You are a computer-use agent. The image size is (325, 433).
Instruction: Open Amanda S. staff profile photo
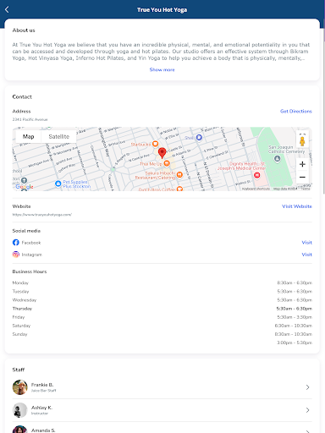(x=19, y=429)
